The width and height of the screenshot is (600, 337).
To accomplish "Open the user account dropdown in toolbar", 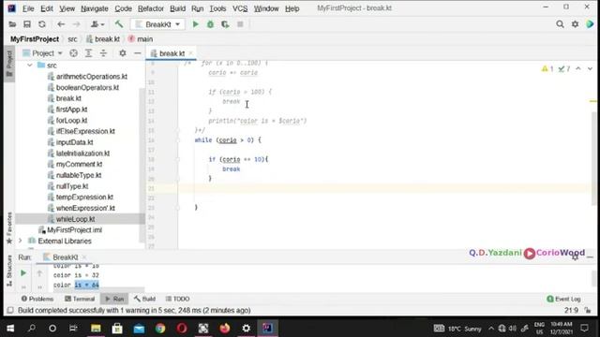I will 97,24.
